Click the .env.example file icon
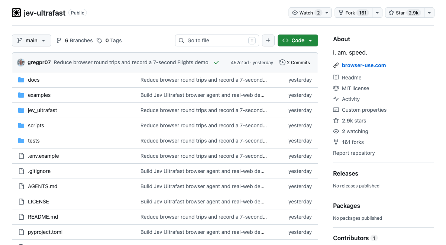 [x=21, y=156]
